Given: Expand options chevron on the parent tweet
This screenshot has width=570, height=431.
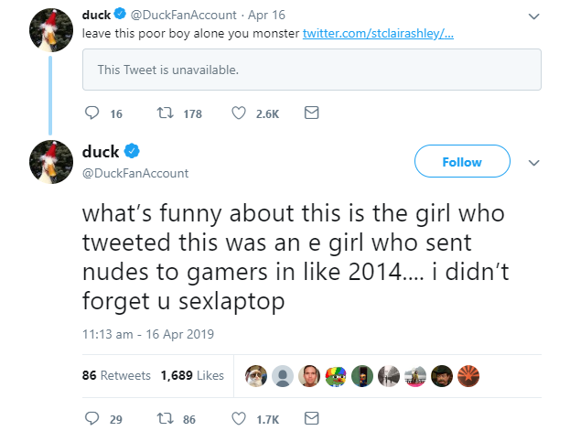Looking at the screenshot, I should [533, 16].
